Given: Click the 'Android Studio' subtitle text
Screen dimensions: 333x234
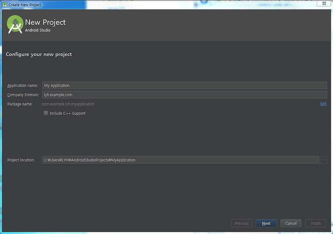Looking at the screenshot, I should [x=37, y=30].
